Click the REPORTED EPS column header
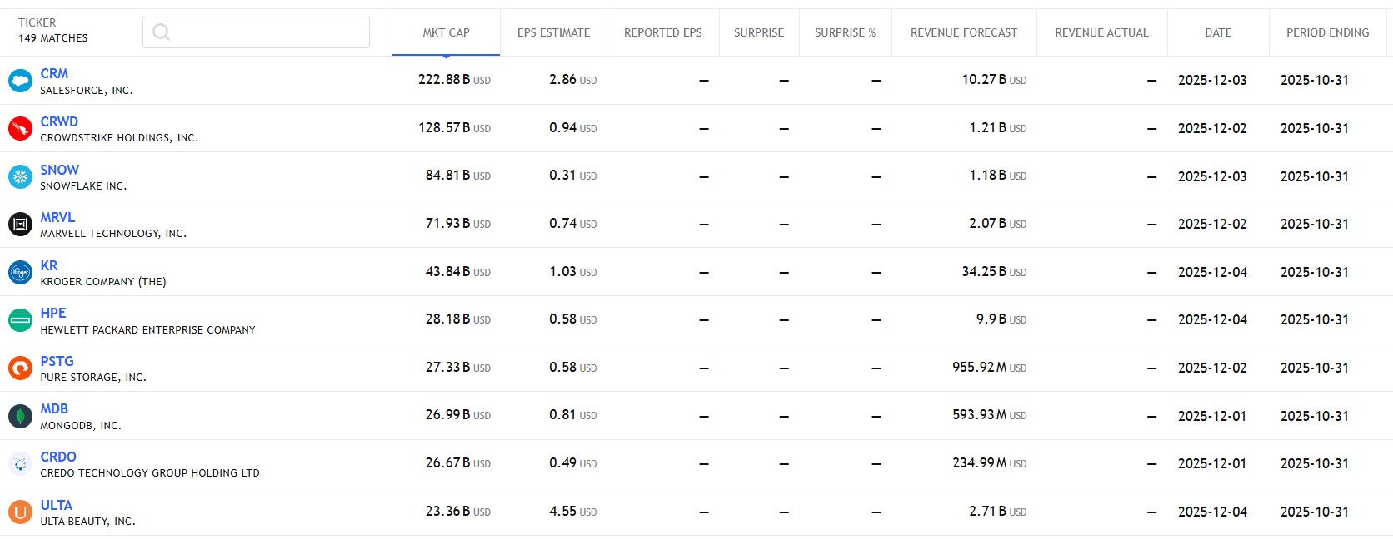 662,32
